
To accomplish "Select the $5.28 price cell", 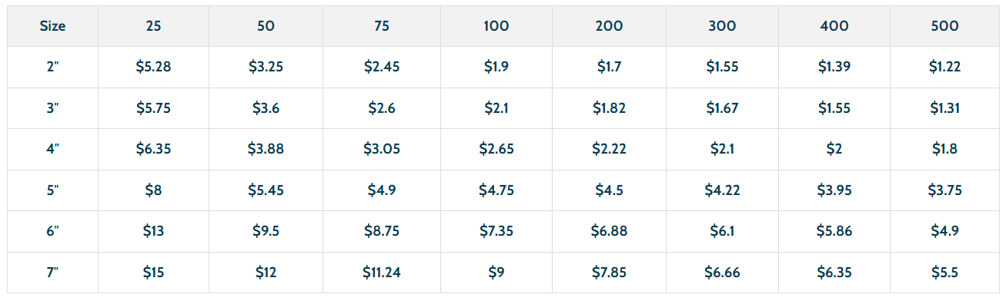I will tap(153, 67).
